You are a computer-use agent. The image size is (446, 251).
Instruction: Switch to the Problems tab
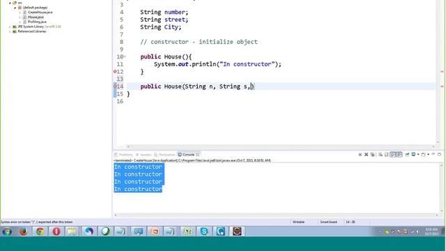pos(123,155)
